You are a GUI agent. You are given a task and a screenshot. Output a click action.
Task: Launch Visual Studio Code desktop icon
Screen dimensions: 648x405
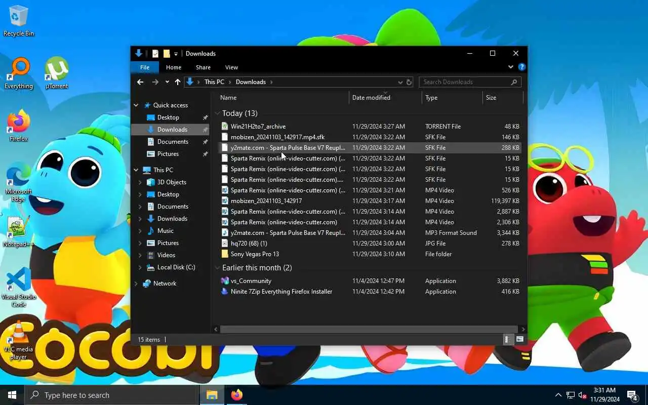[19, 287]
